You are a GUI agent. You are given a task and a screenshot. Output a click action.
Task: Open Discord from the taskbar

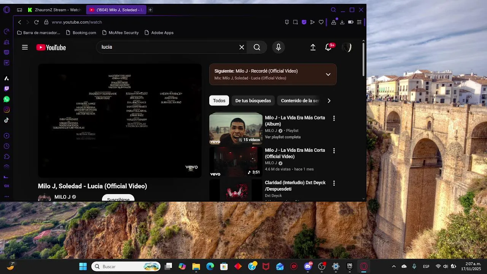pos(308,266)
